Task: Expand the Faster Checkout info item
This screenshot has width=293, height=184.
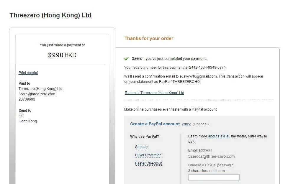Action: 148,163
